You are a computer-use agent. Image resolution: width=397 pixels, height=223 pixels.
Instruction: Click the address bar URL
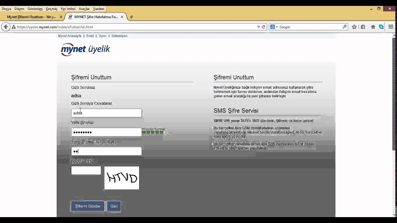point(55,27)
